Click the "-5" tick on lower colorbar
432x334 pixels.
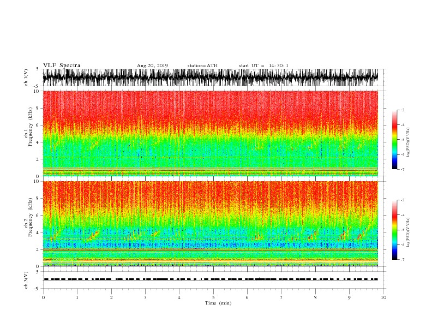402,230
